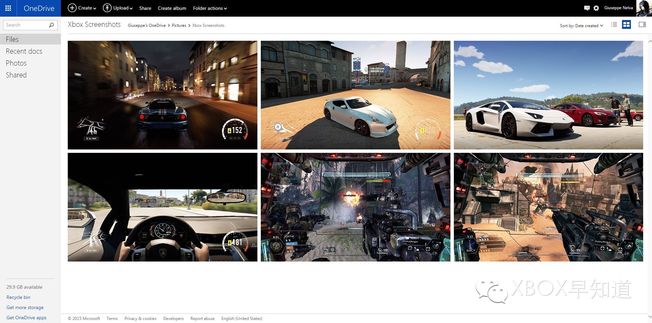
Task: Click the search magnifier icon
Action: (x=52, y=25)
